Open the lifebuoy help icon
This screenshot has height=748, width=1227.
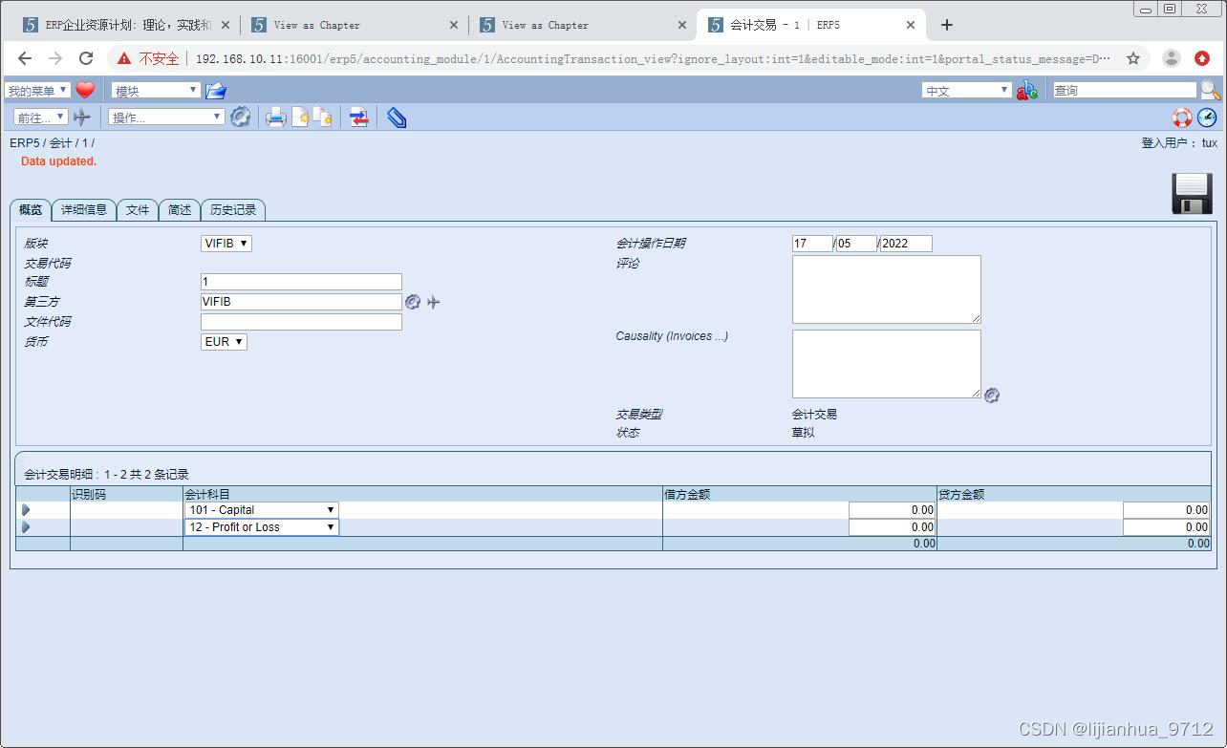(1182, 117)
